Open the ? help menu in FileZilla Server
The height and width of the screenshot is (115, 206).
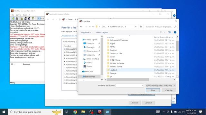(29, 15)
